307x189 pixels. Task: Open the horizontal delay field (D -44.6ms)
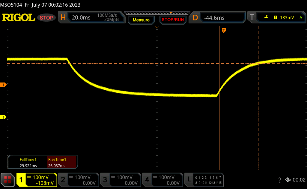[x=217, y=18]
